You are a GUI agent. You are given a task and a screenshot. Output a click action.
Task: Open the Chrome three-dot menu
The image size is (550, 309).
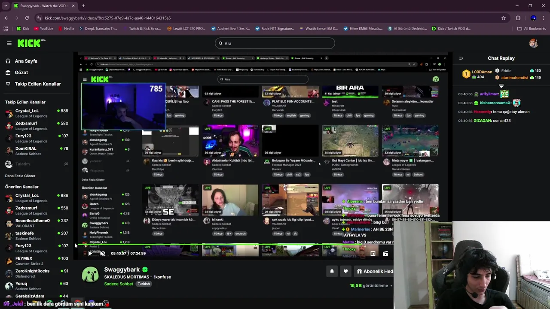[x=544, y=18]
